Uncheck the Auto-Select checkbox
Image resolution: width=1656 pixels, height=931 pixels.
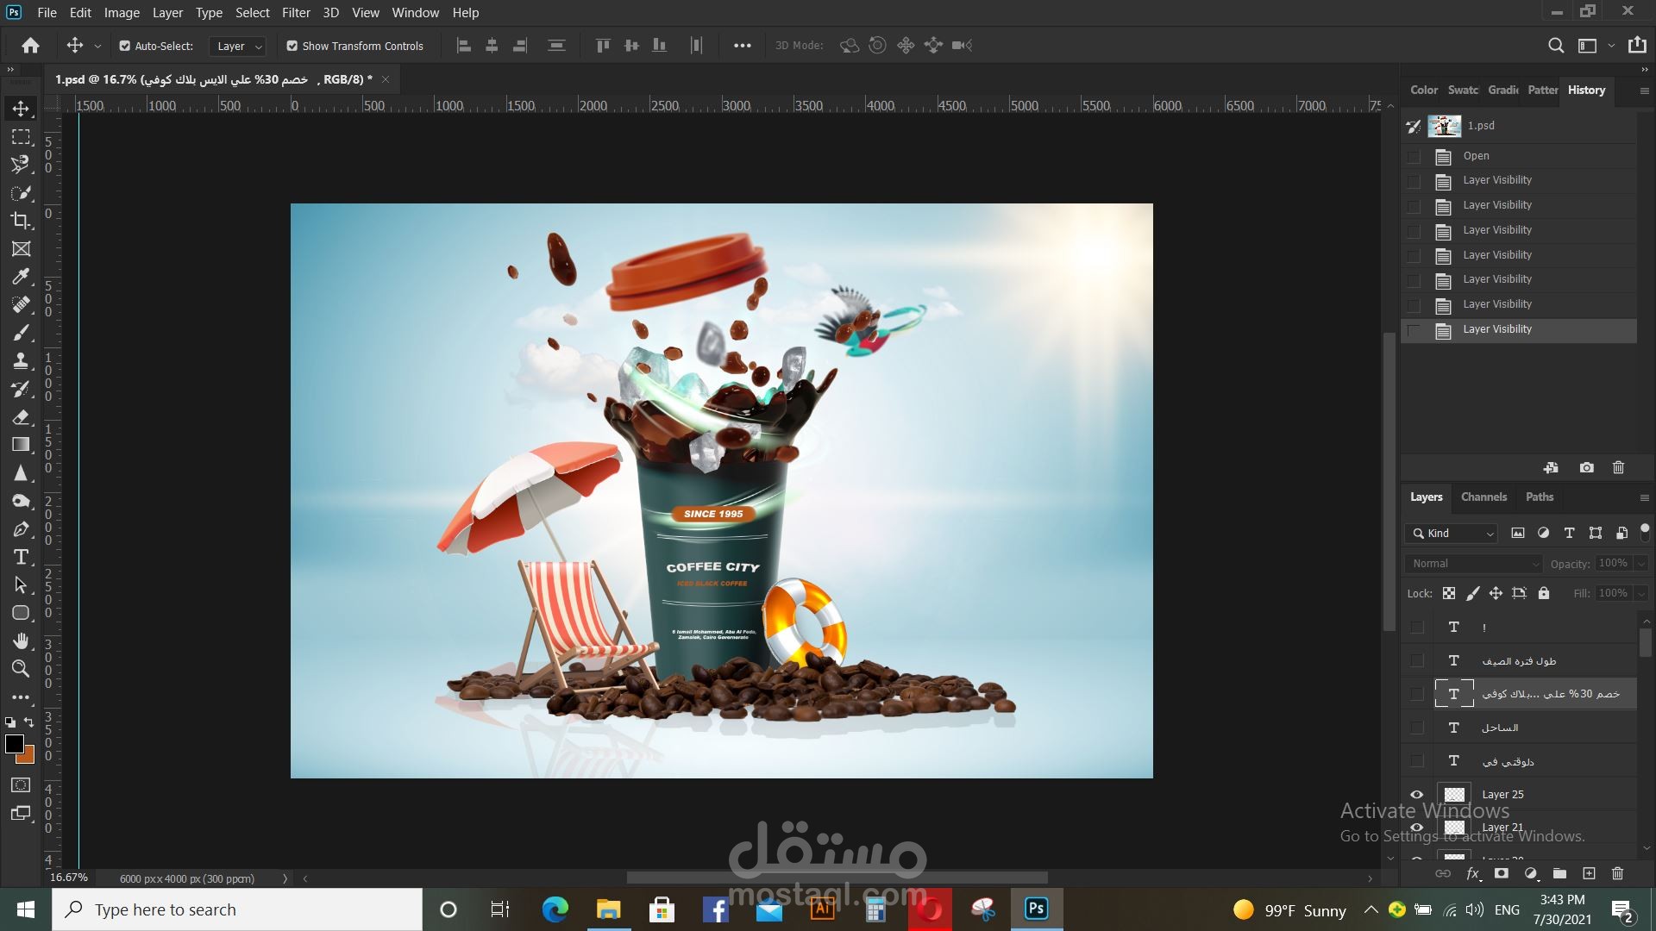point(125,46)
